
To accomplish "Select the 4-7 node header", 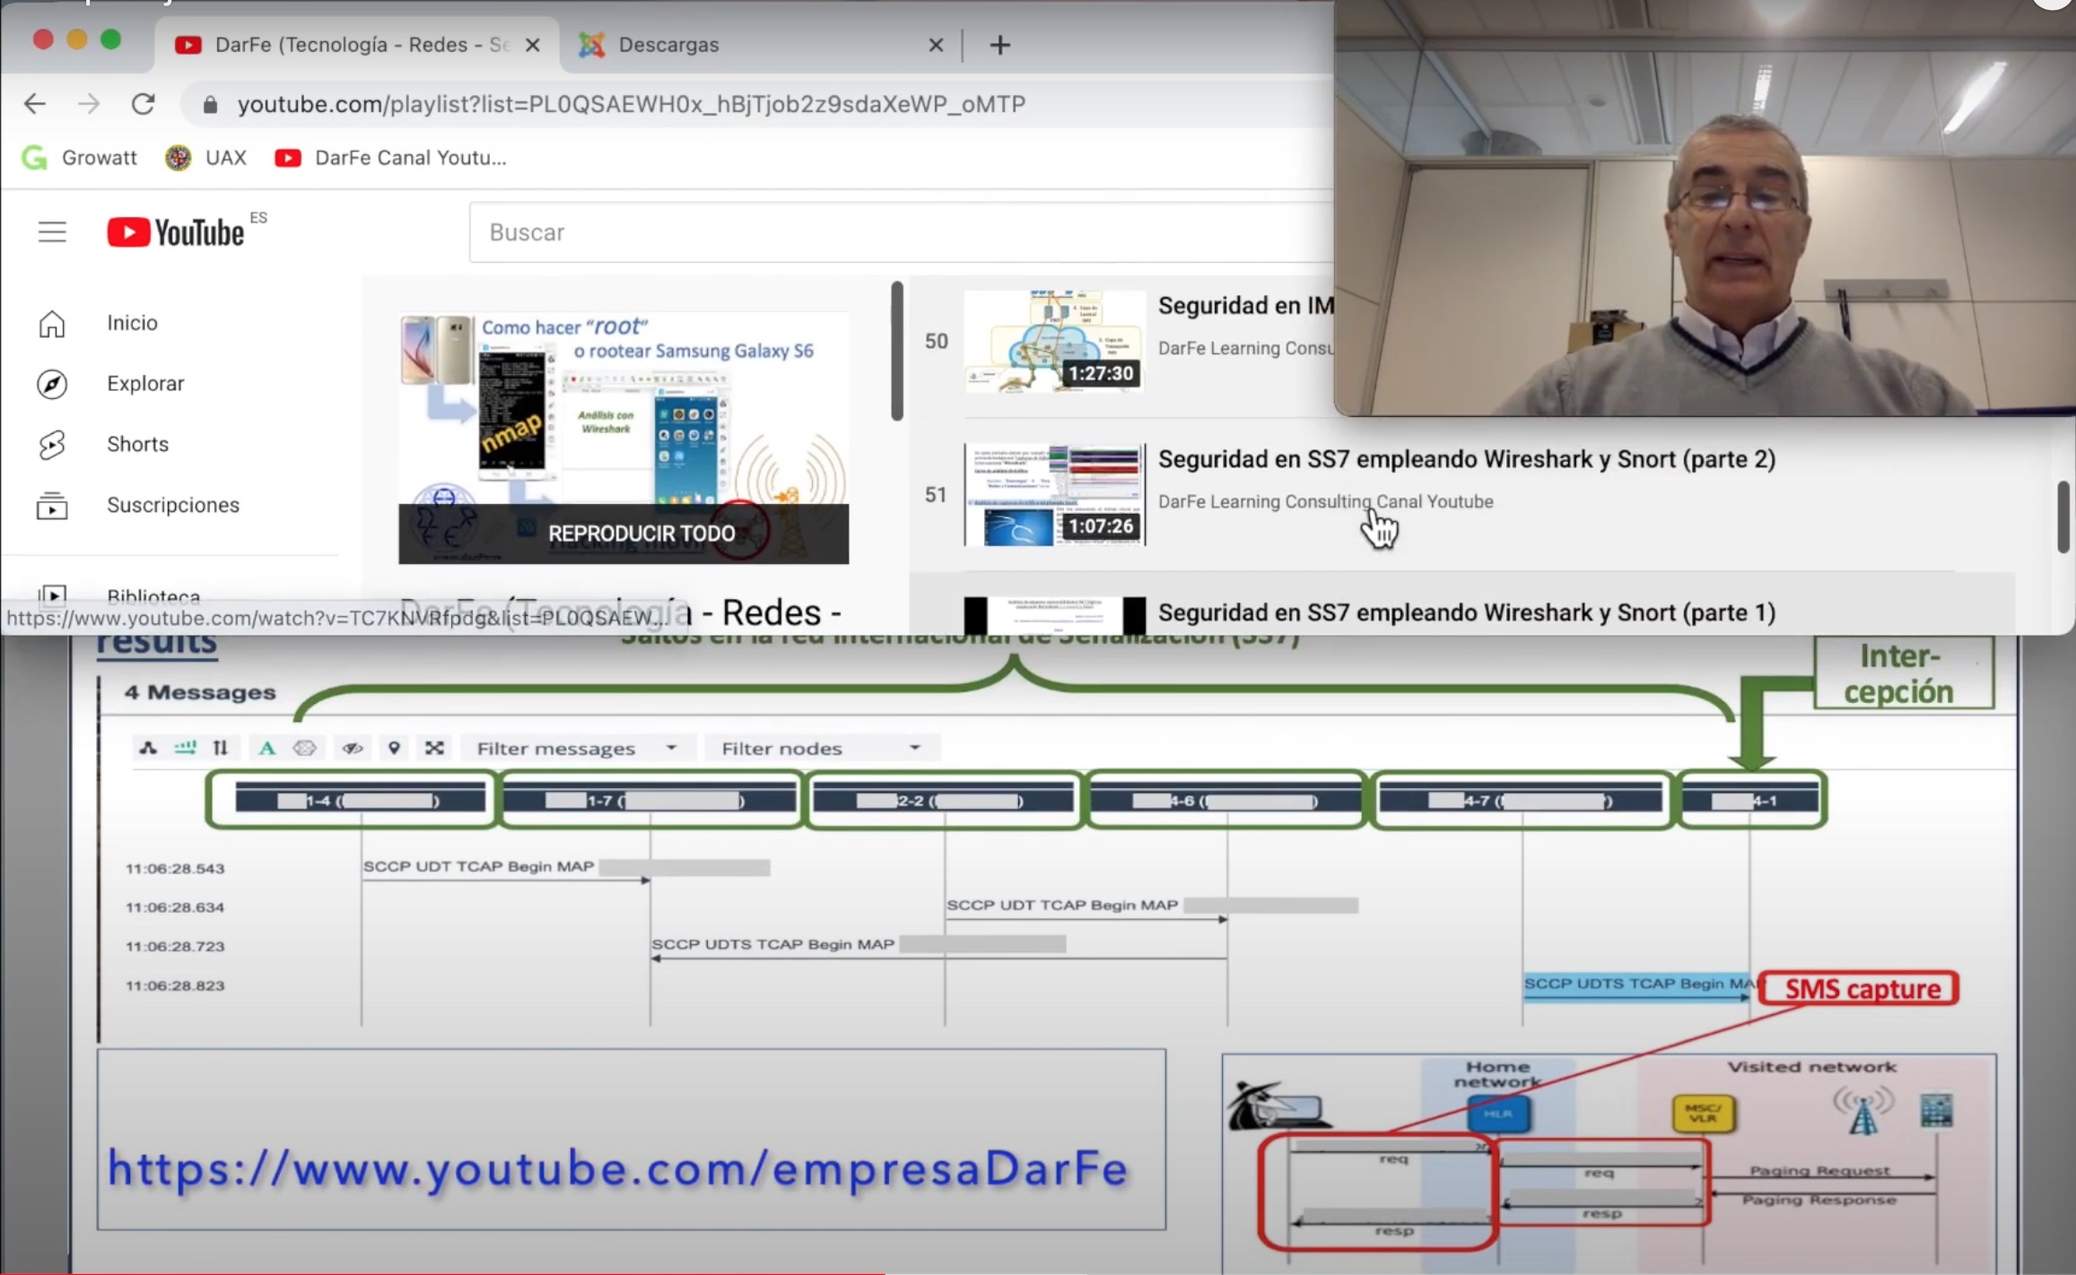I will coord(1521,800).
